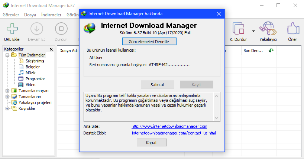Select the Müzik category
Viewport: 304px width, 159px height.
[30, 73]
